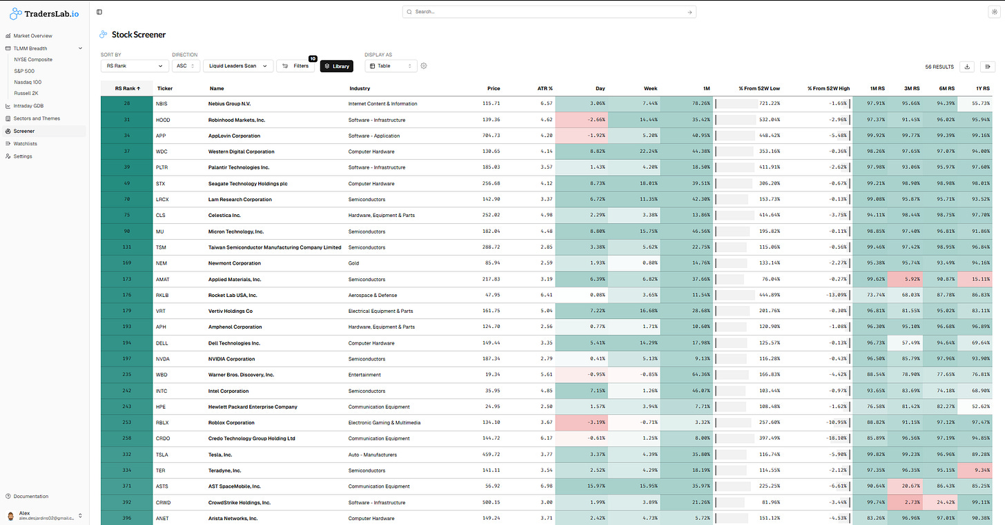
Task: Open the Filters button
Action: [296, 66]
